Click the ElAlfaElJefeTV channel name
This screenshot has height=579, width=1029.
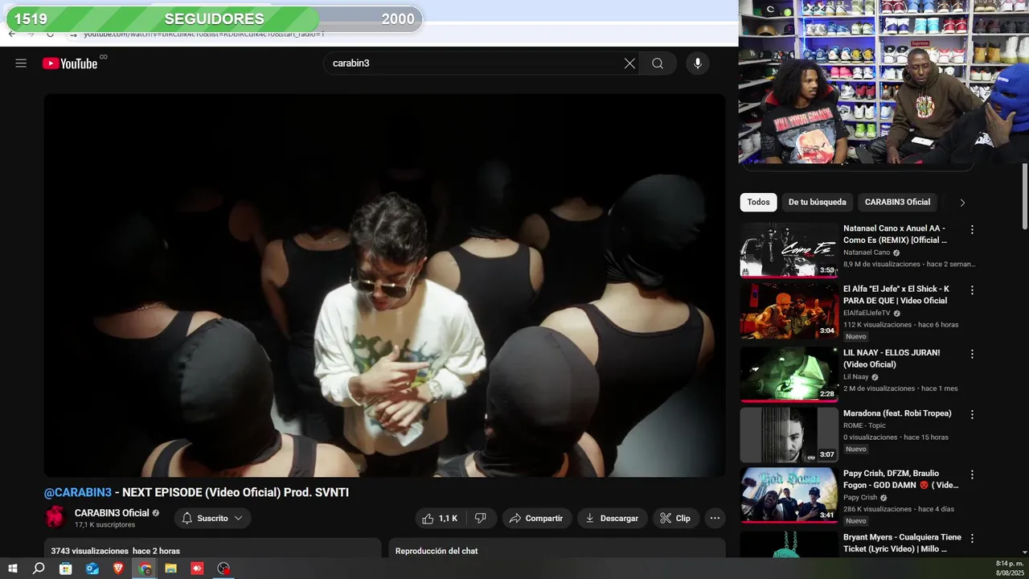point(867,313)
